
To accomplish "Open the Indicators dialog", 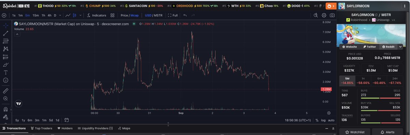I will pos(96,15).
